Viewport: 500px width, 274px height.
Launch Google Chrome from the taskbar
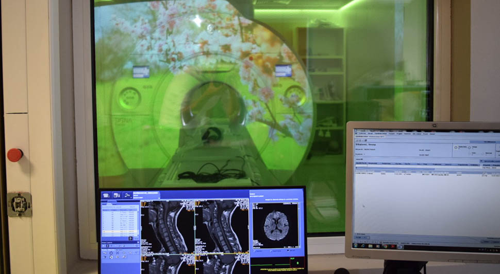click(x=385, y=246)
